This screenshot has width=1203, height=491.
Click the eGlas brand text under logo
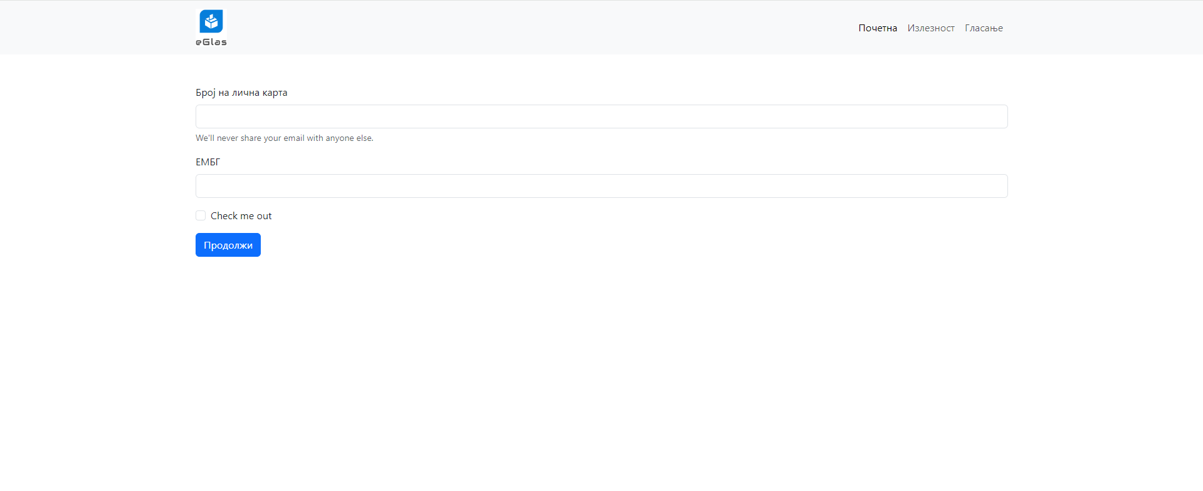[x=211, y=42]
